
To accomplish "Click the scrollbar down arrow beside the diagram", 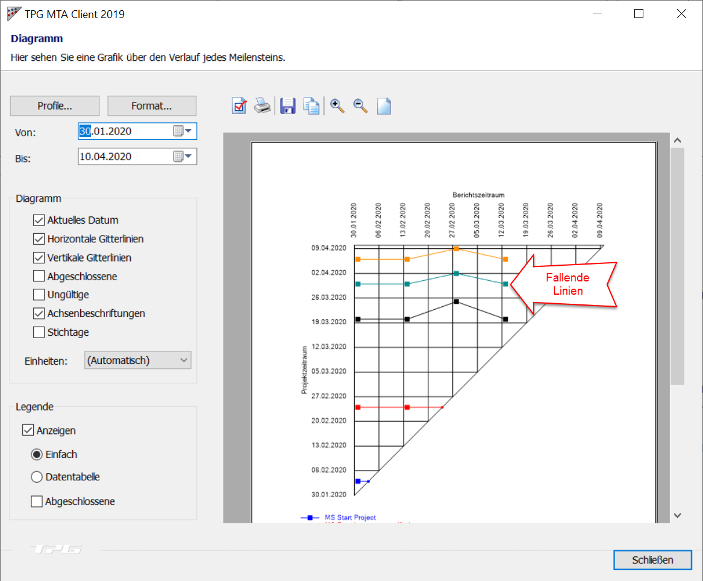I will tap(677, 515).
